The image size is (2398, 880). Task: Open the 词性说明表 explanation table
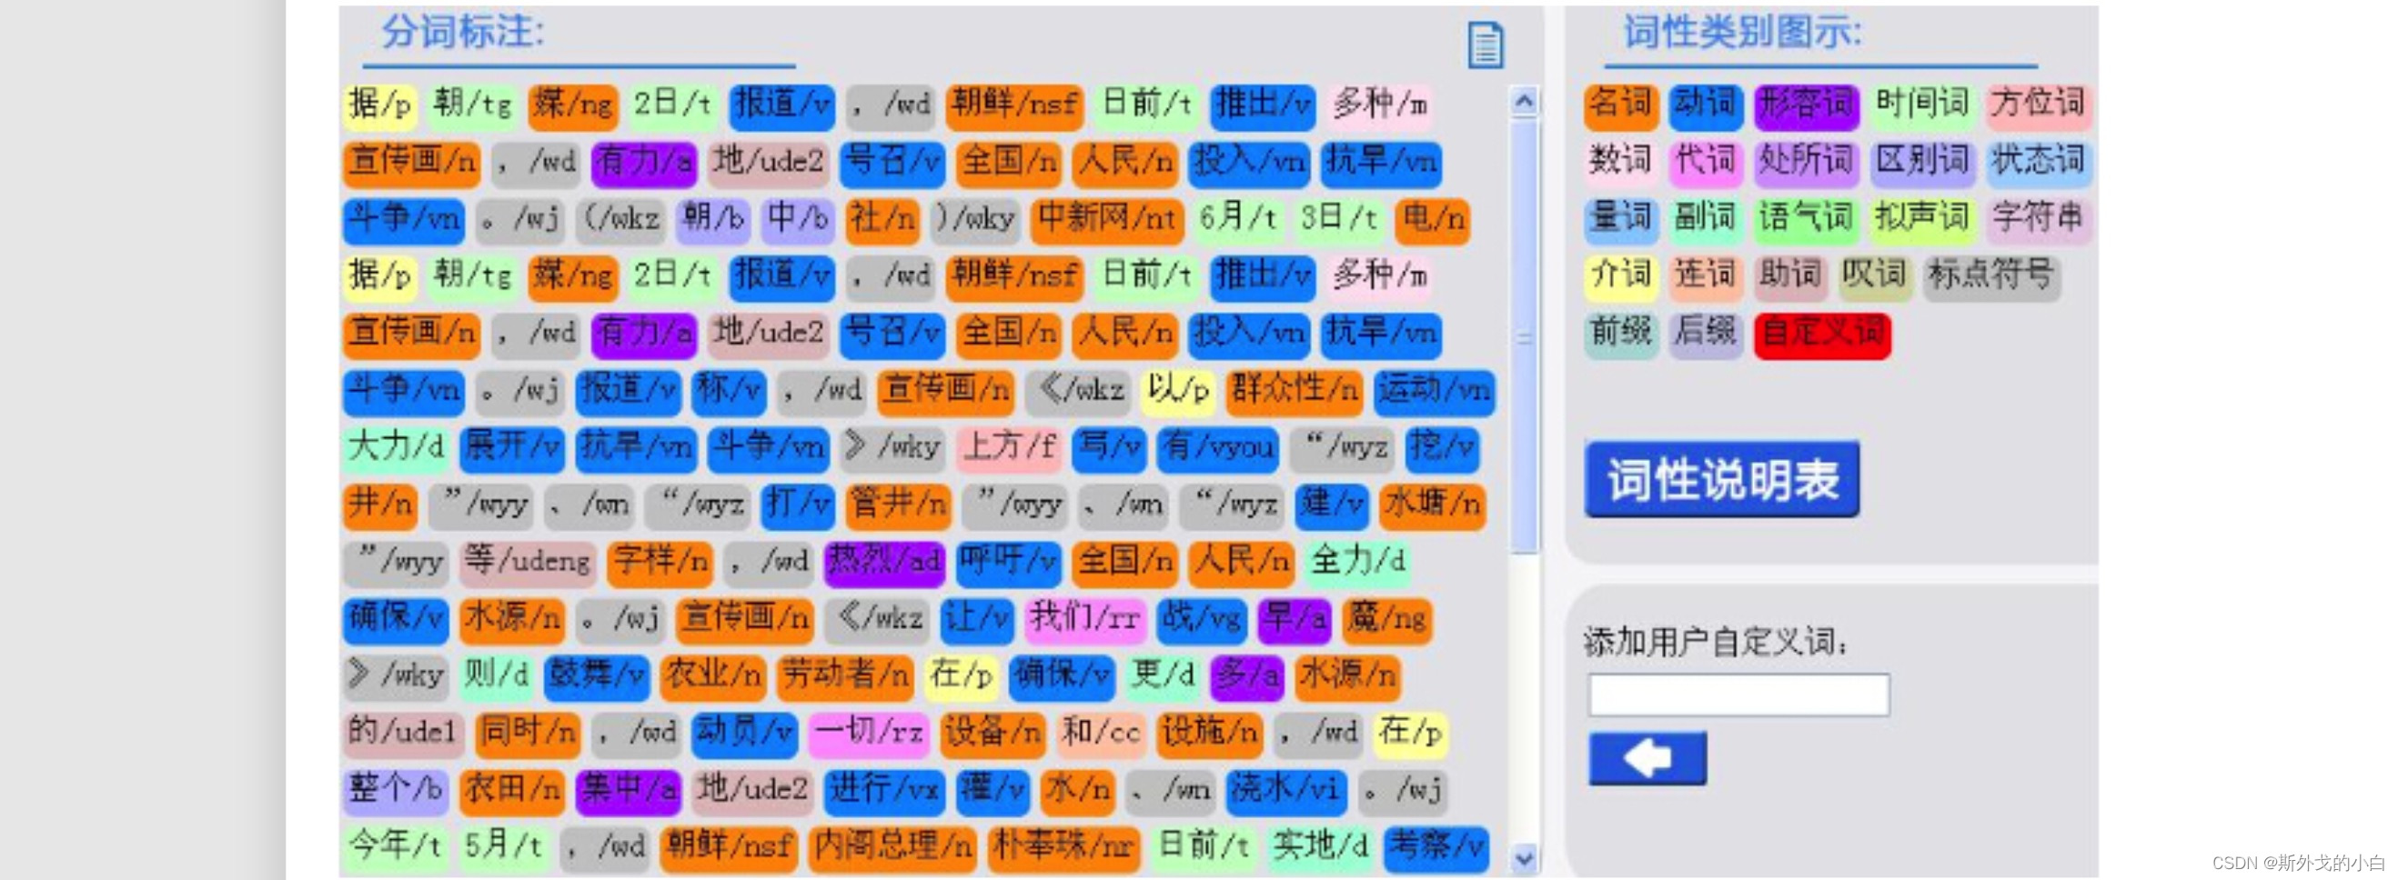pyautogui.click(x=1721, y=479)
